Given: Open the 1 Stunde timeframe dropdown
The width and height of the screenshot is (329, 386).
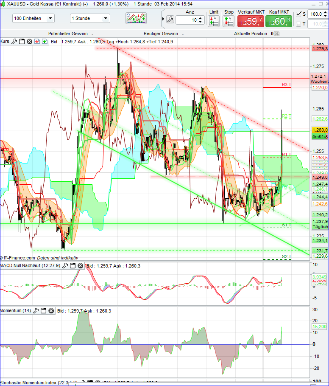Looking at the screenshot, I should point(90,18).
